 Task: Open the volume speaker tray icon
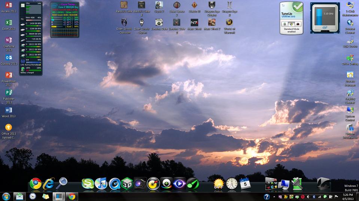click(x=308, y=197)
